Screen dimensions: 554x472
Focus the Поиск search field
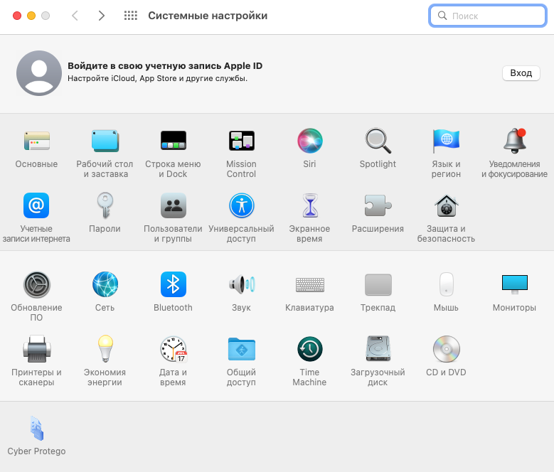click(488, 16)
